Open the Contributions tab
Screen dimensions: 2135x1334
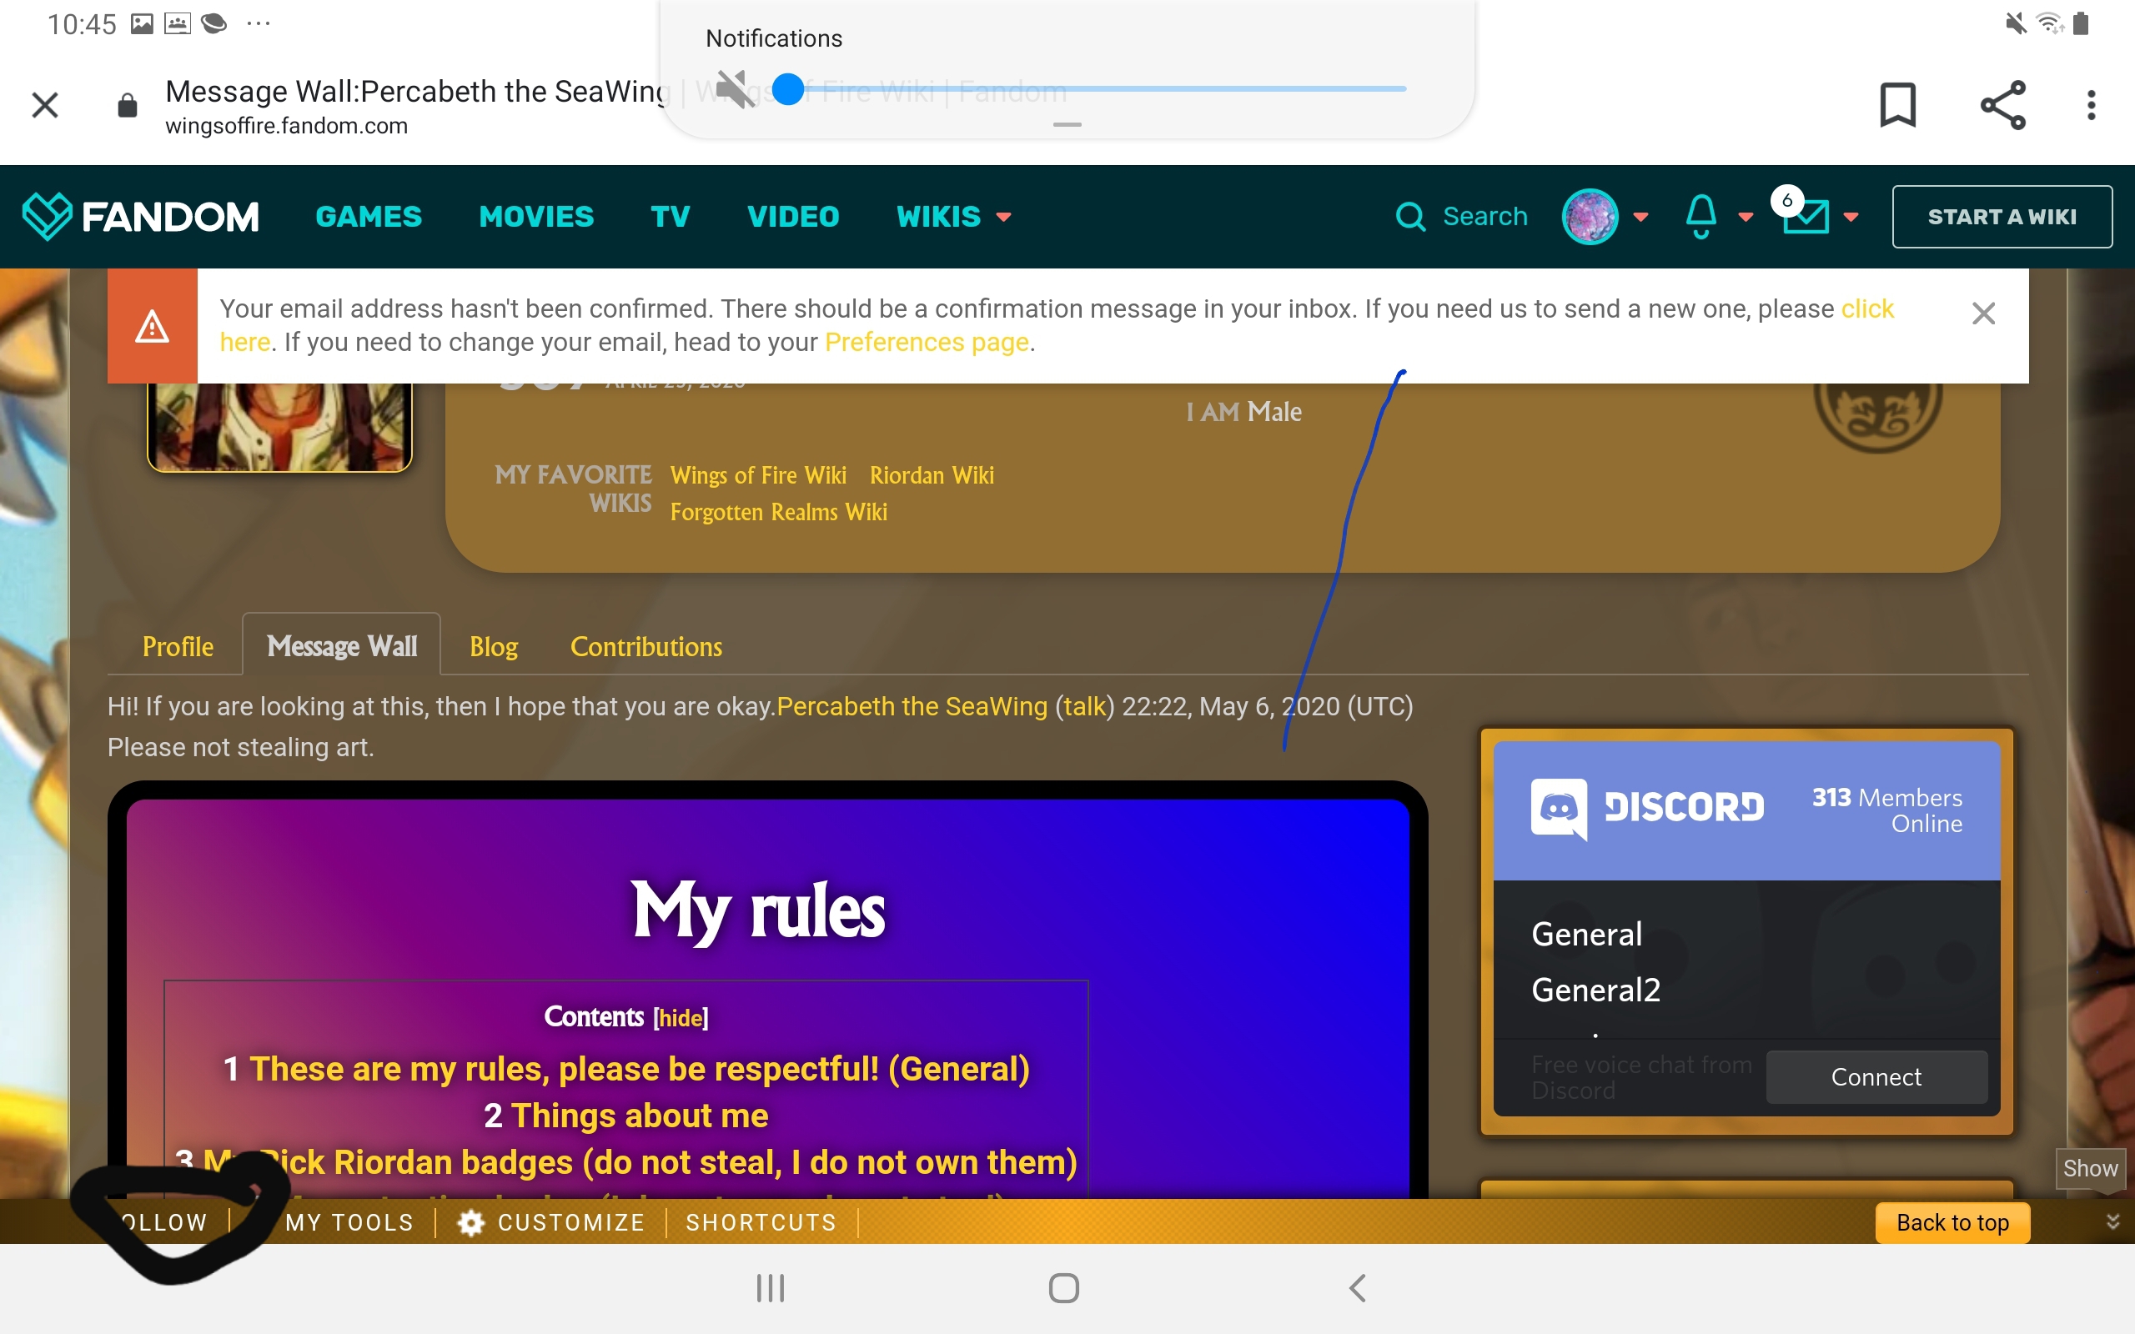(646, 647)
